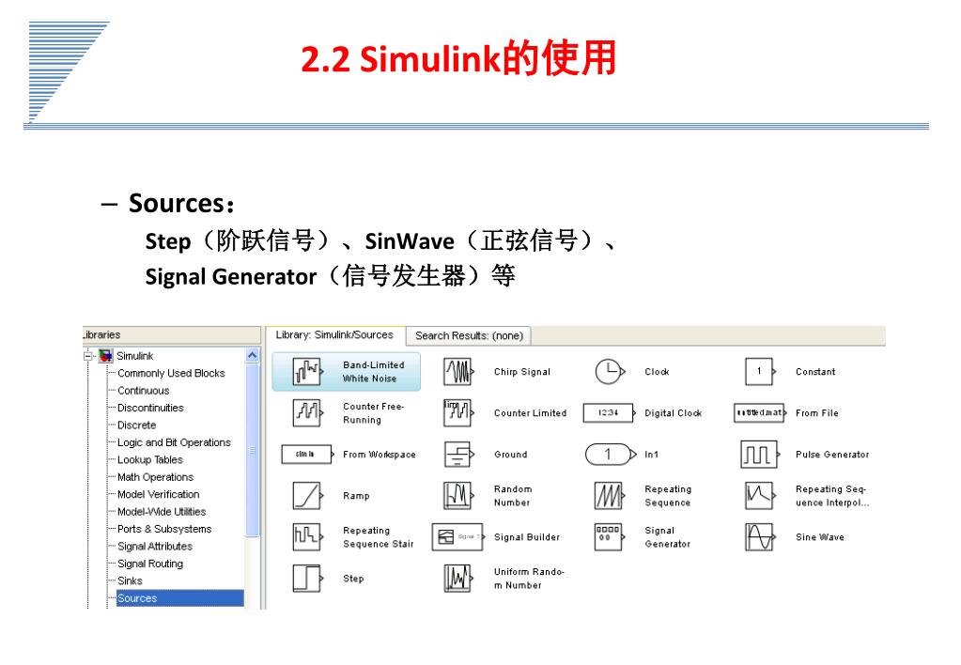This screenshot has width=961, height=665.
Task: Click the Simulink root label
Action: [x=135, y=356]
